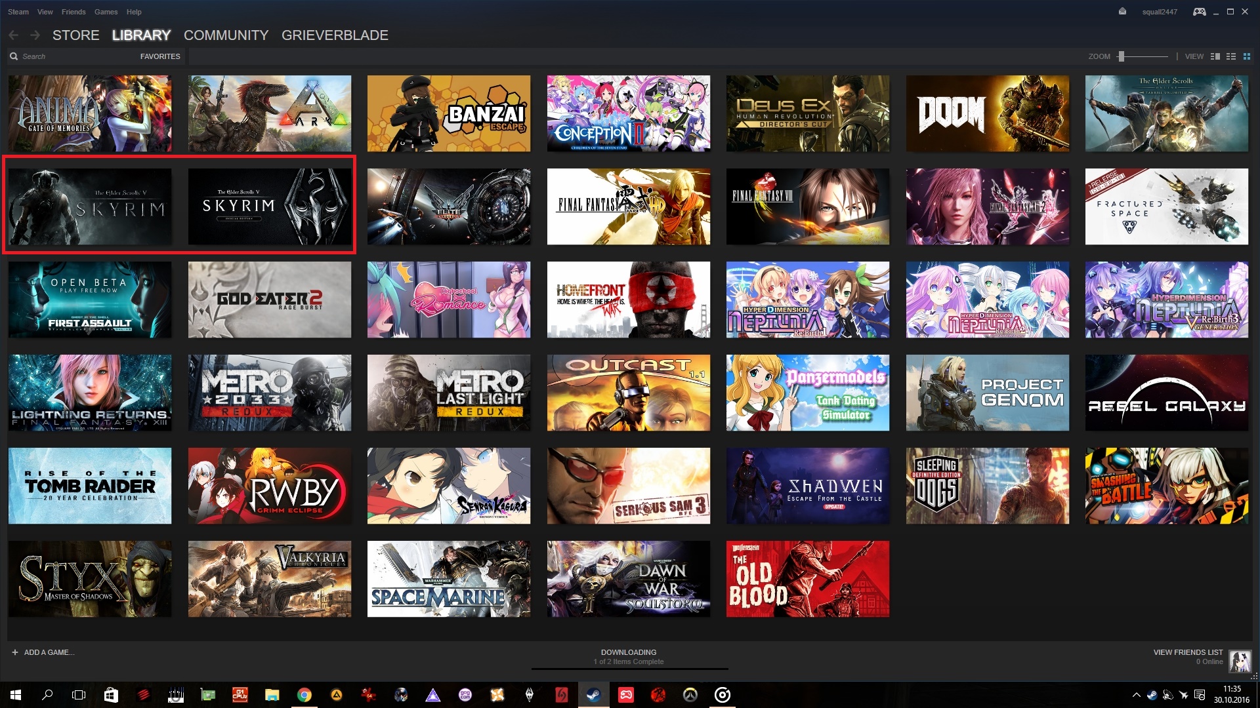Select the Final Fantasy VIII tile
Screen dimensions: 1260x708
[808, 206]
